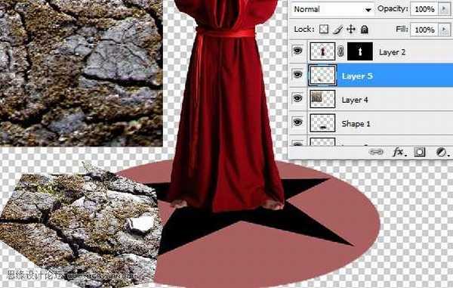Hide Layer 2 with its eye icon
The height and width of the screenshot is (288, 453).
(297, 51)
